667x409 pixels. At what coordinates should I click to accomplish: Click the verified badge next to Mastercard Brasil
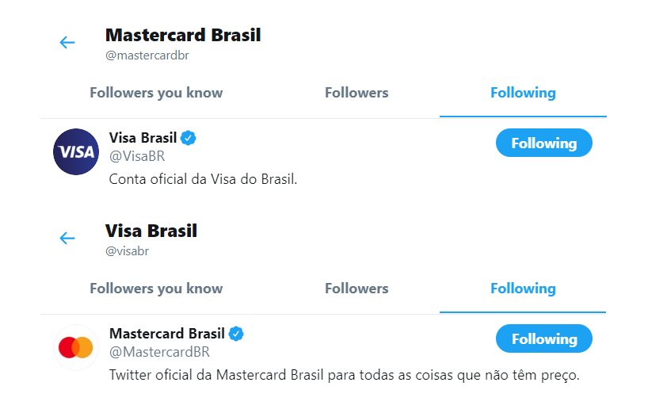236,334
